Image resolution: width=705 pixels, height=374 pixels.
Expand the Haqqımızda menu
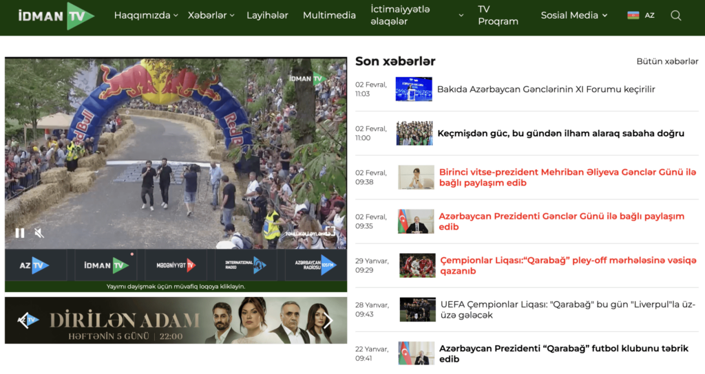(146, 15)
